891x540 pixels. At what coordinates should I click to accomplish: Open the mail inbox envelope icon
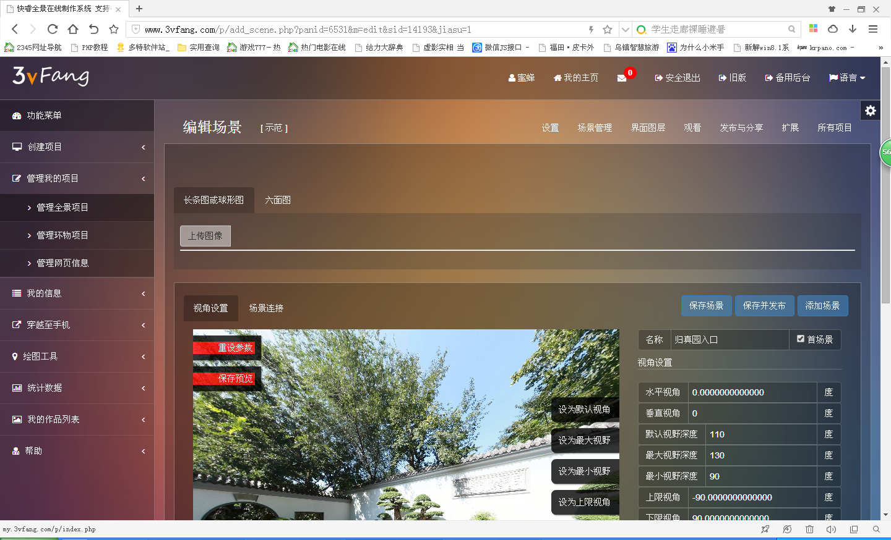click(x=622, y=78)
